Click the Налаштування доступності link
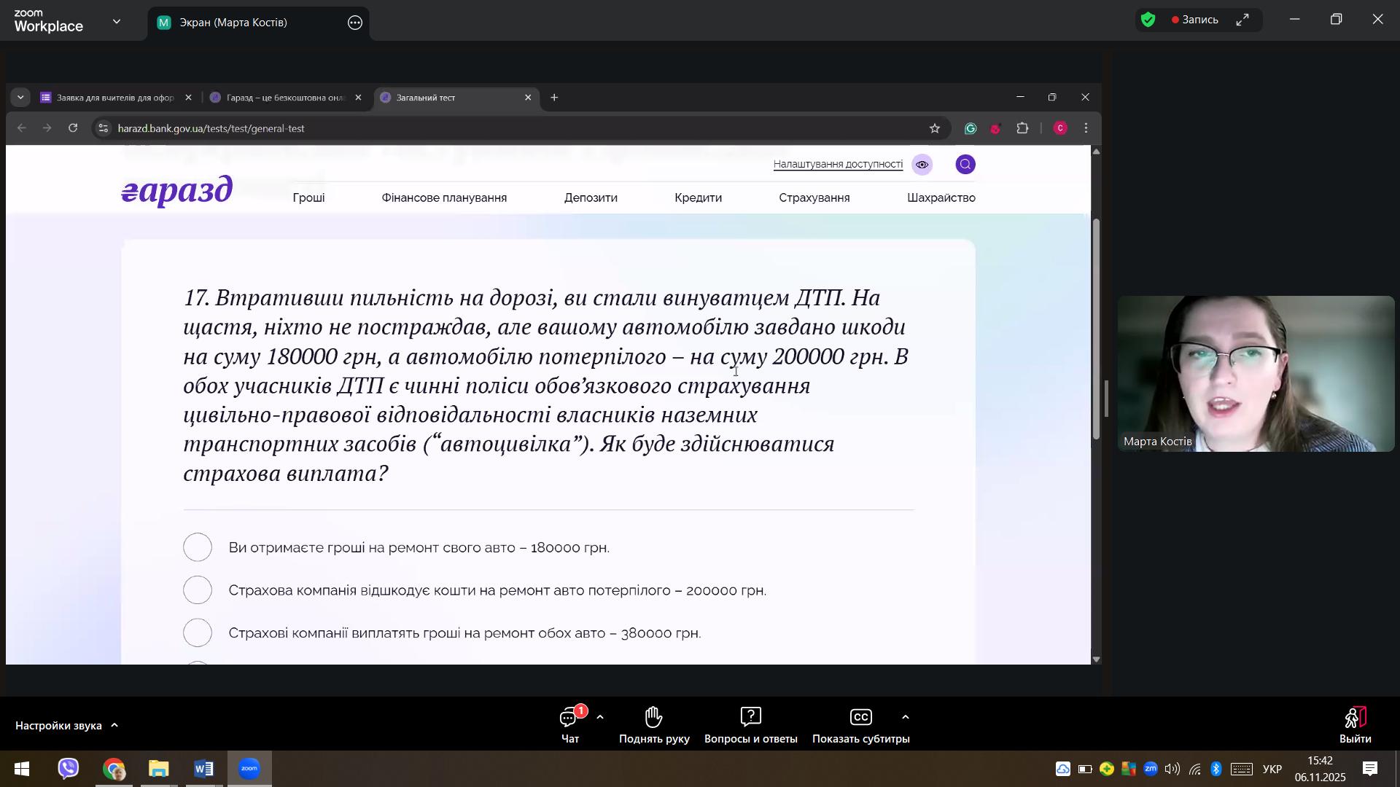1400x787 pixels. (x=838, y=165)
